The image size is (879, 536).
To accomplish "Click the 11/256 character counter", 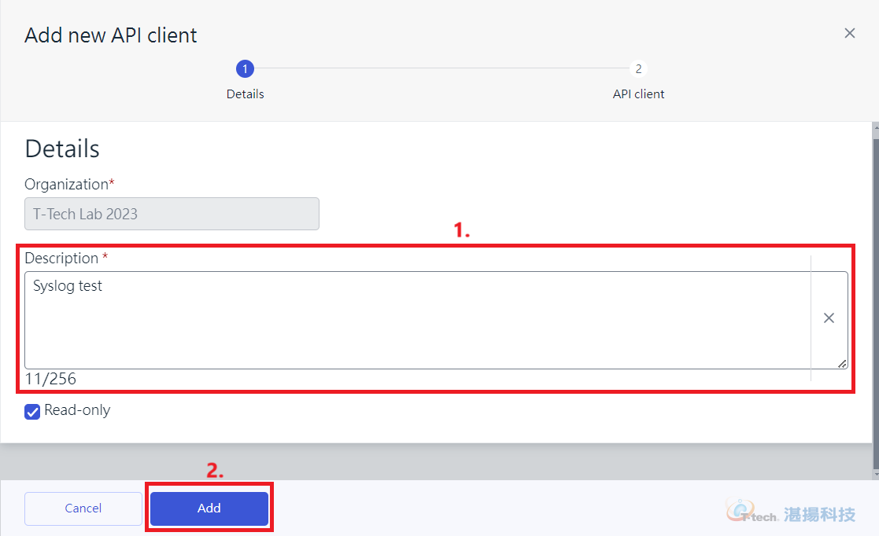I will click(50, 379).
